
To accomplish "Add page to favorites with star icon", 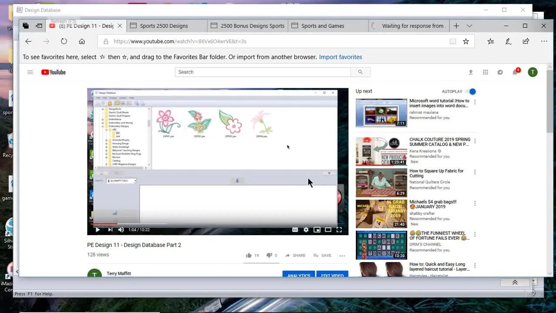I will (466, 41).
